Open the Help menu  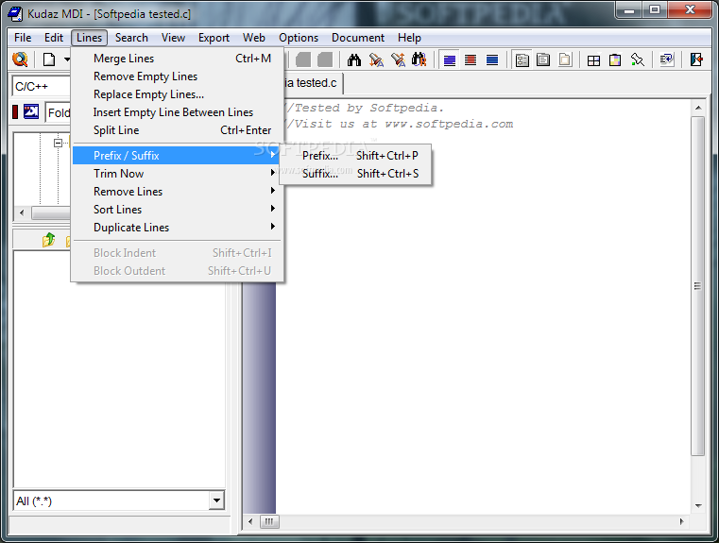[x=409, y=38]
